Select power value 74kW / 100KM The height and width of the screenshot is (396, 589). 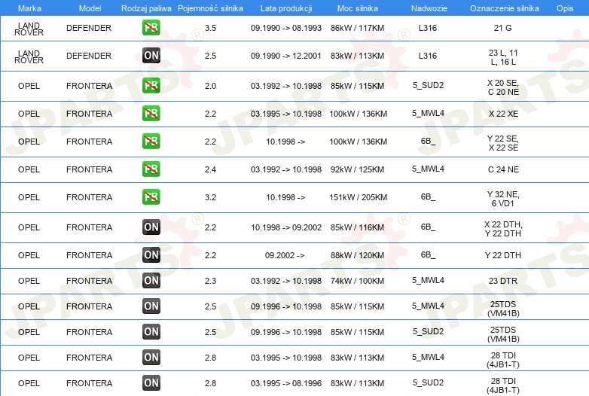(x=357, y=281)
